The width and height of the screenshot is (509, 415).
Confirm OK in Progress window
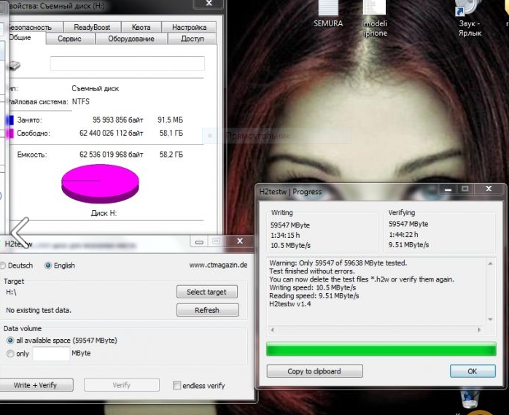[473, 371]
